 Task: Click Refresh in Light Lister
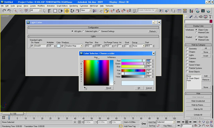tap(152, 31)
